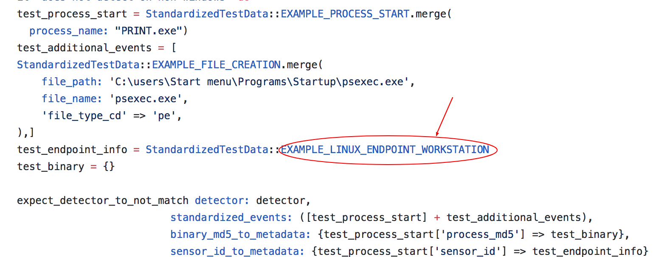Click the empty braces after test_binary
Viewport: 653px width, 257px height.
click(108, 166)
